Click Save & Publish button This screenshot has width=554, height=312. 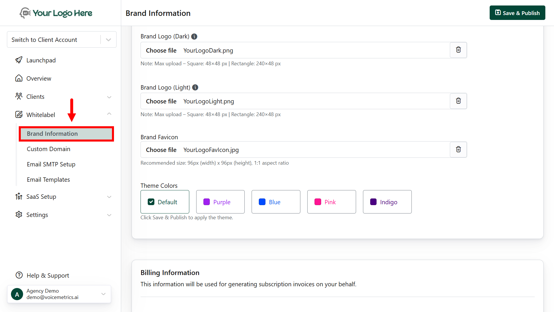(x=517, y=13)
